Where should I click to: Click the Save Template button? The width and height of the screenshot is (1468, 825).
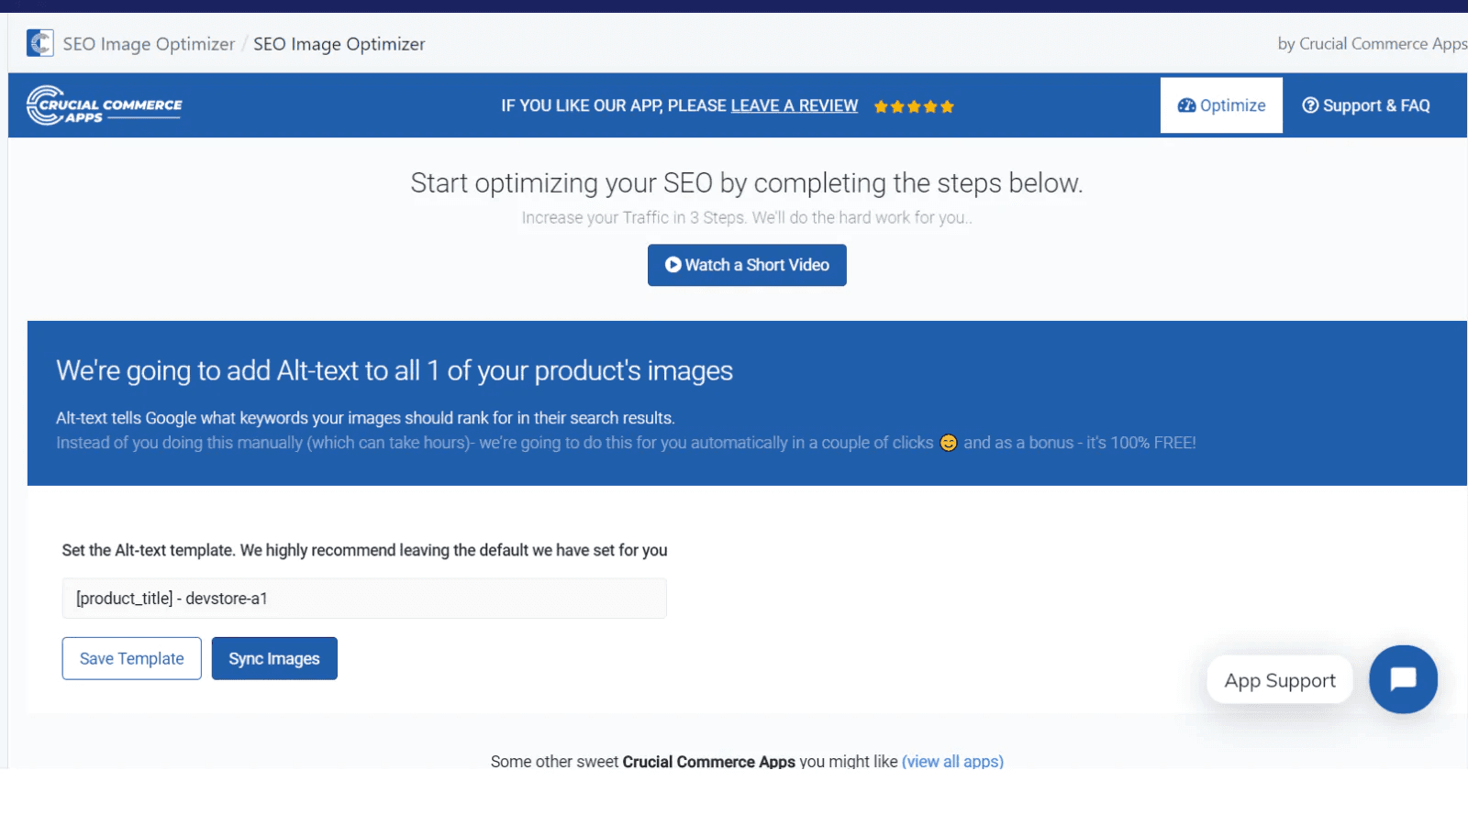click(131, 658)
